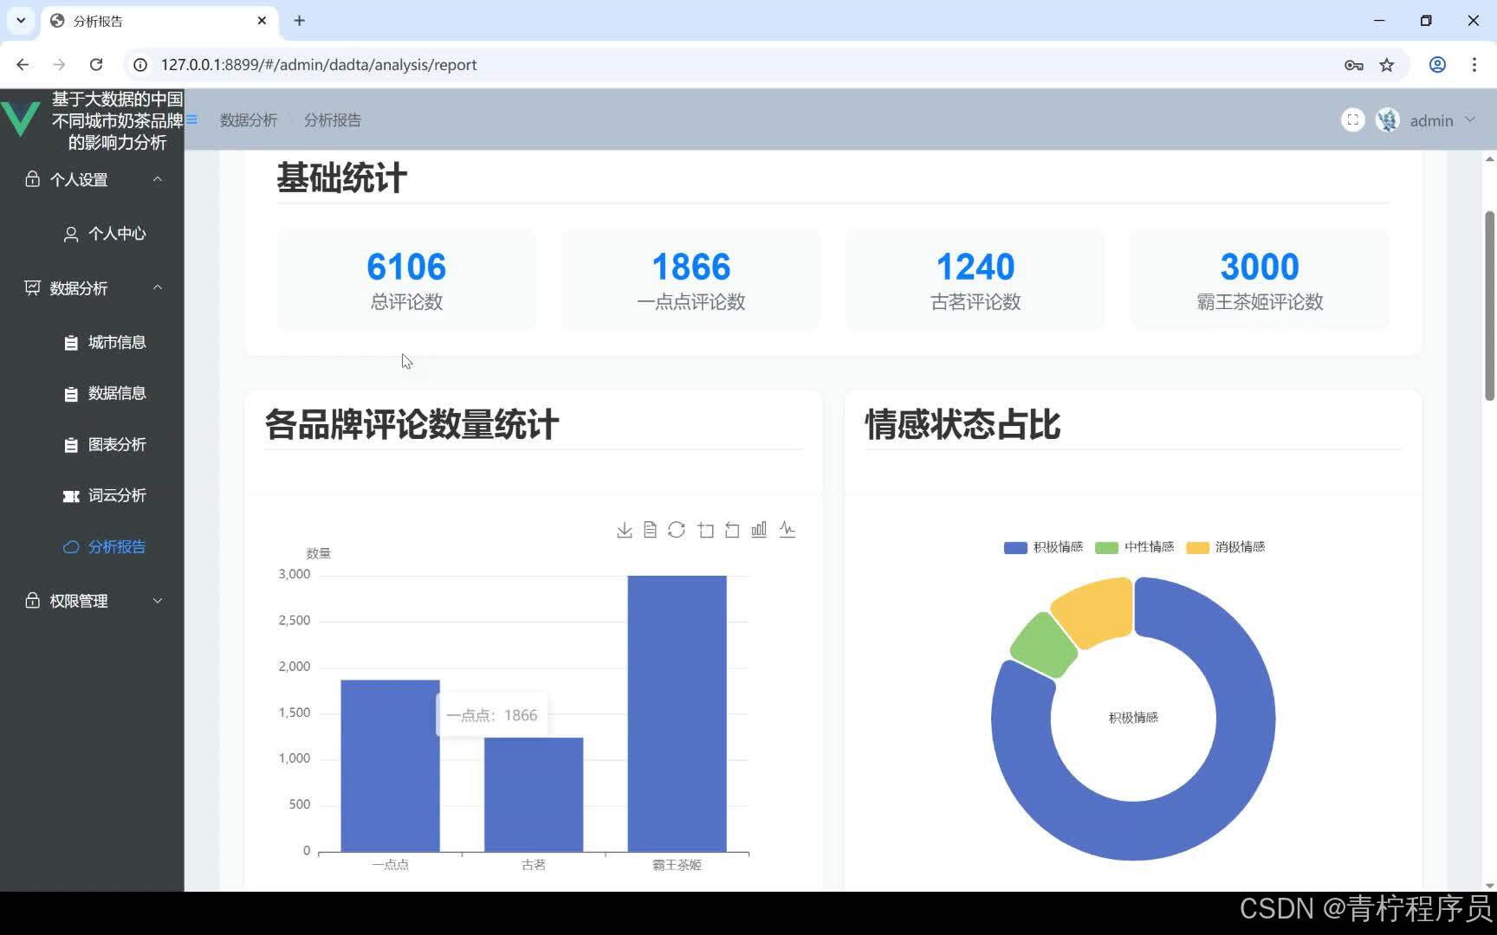Collapse the sidebar with the hamburger icon

coord(191,119)
